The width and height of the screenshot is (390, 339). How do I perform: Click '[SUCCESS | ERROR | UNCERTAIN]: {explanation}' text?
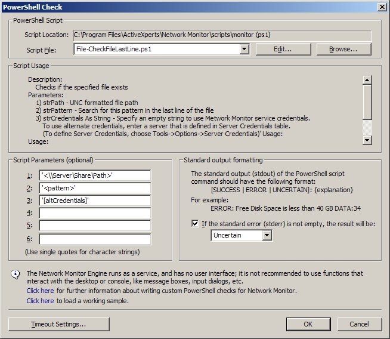[x=282, y=190]
